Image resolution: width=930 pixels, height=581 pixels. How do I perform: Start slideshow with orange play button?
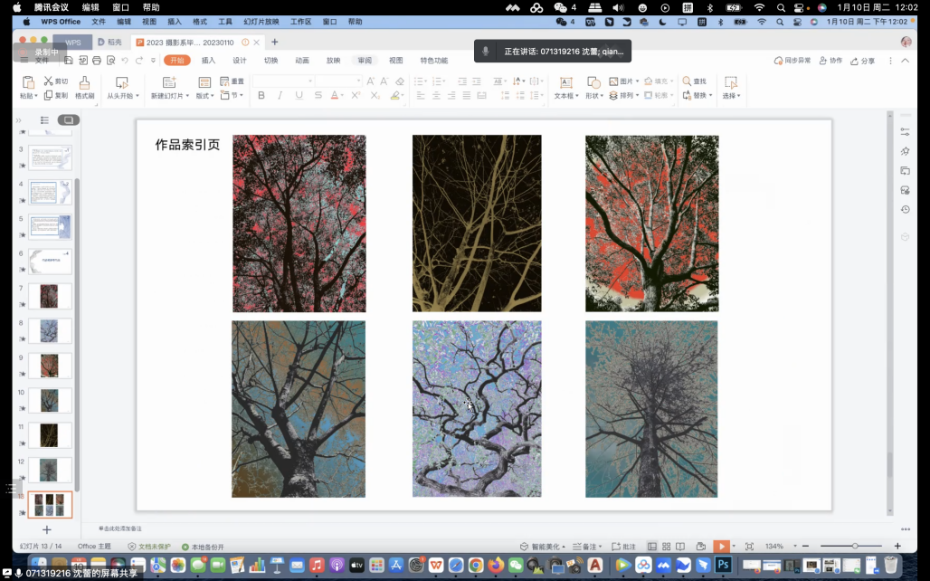tap(720, 547)
